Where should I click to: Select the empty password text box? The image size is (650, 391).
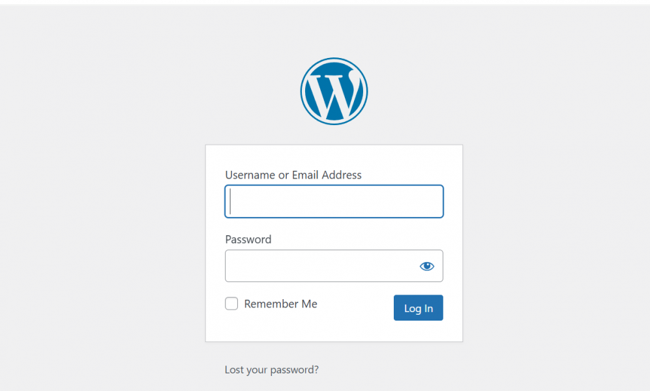(319, 266)
